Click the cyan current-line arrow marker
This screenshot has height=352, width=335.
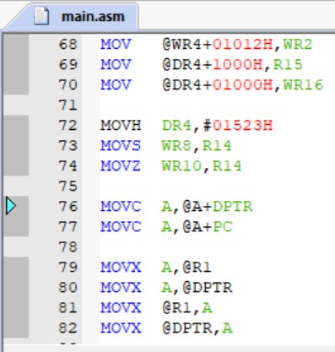pyautogui.click(x=11, y=206)
